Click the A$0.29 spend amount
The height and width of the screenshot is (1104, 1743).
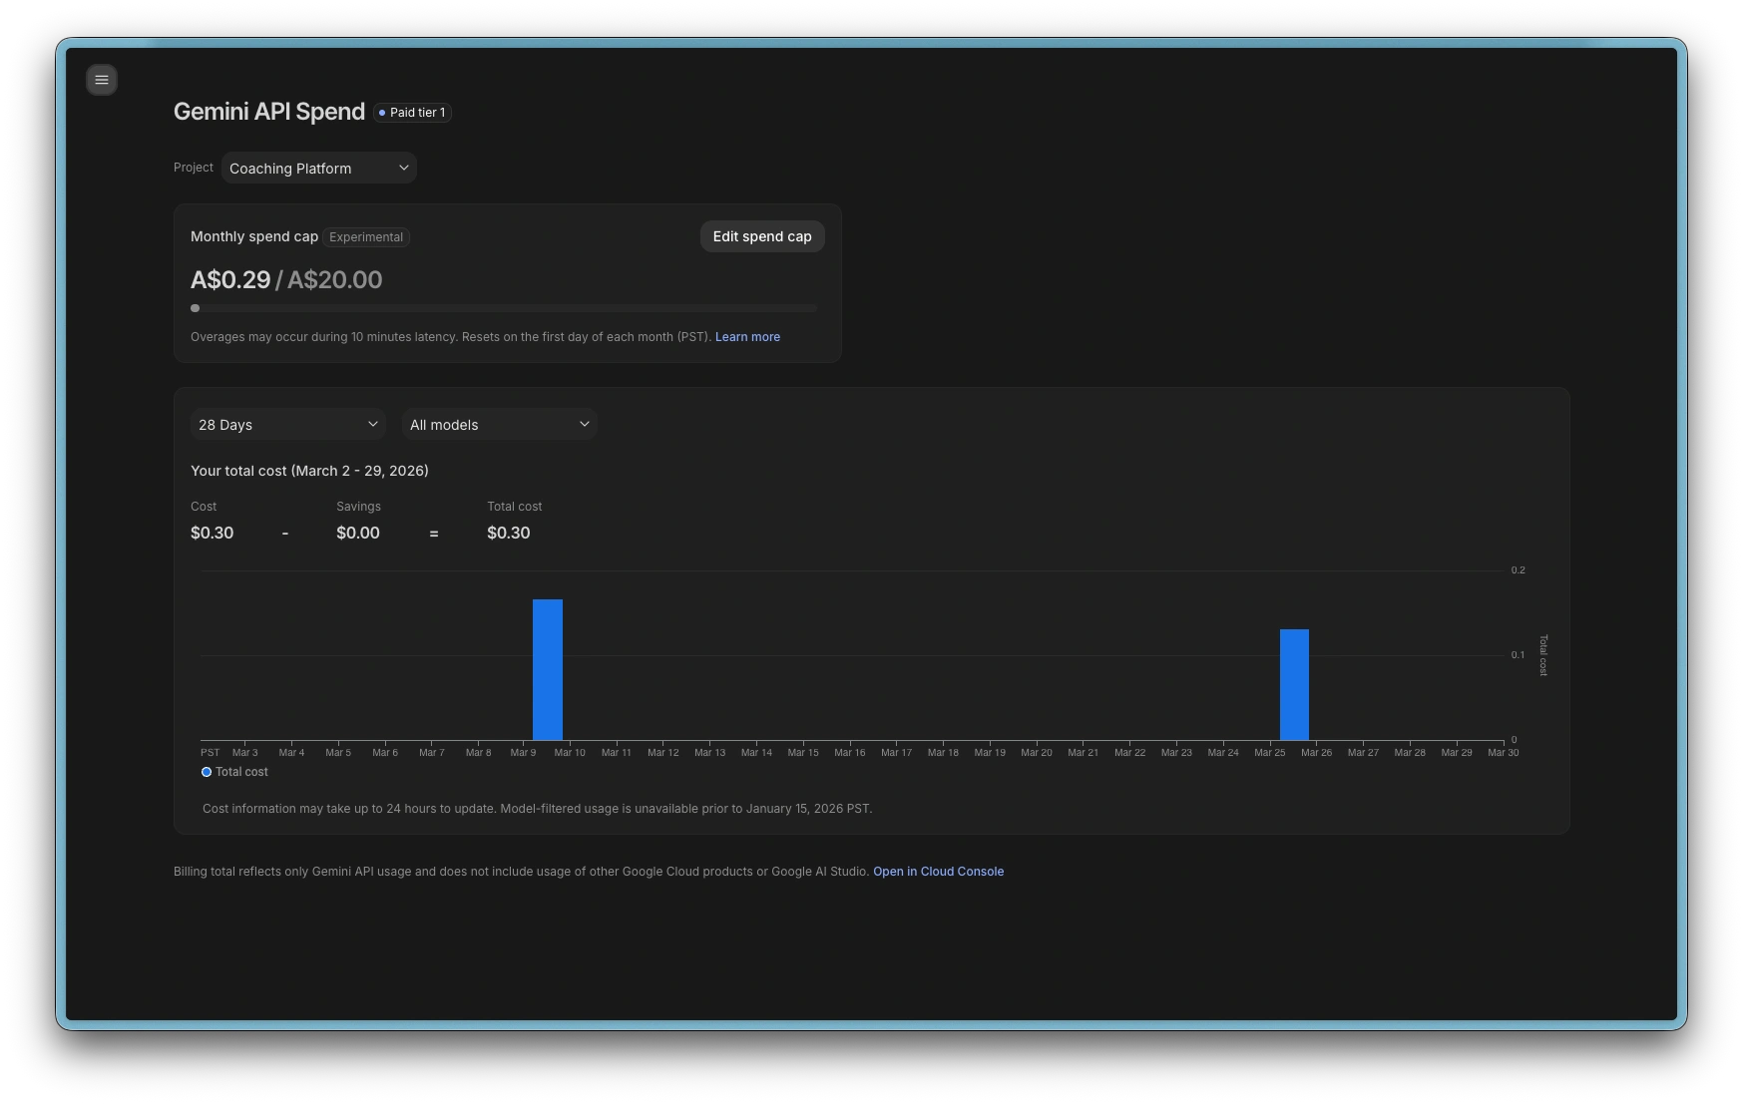(x=230, y=280)
